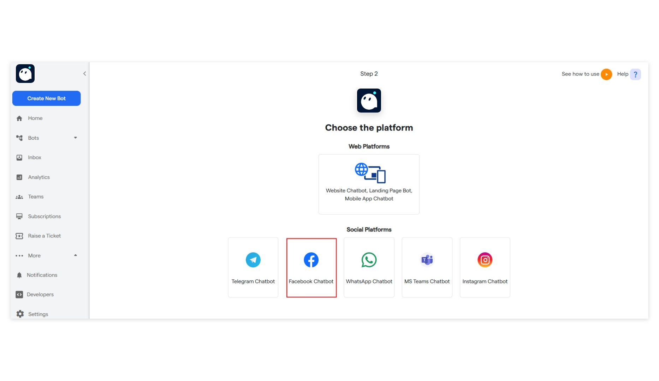Open Raise a Ticket
The width and height of the screenshot is (659, 381).
(44, 236)
